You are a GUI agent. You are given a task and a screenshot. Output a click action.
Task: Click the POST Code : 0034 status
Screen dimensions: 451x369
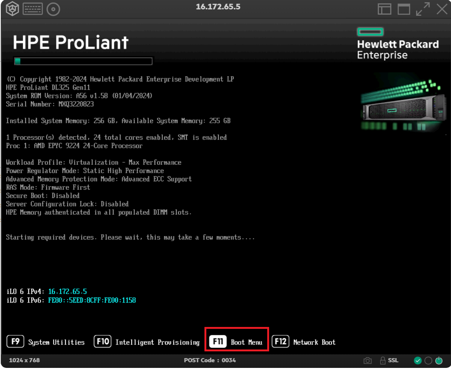coord(210,360)
